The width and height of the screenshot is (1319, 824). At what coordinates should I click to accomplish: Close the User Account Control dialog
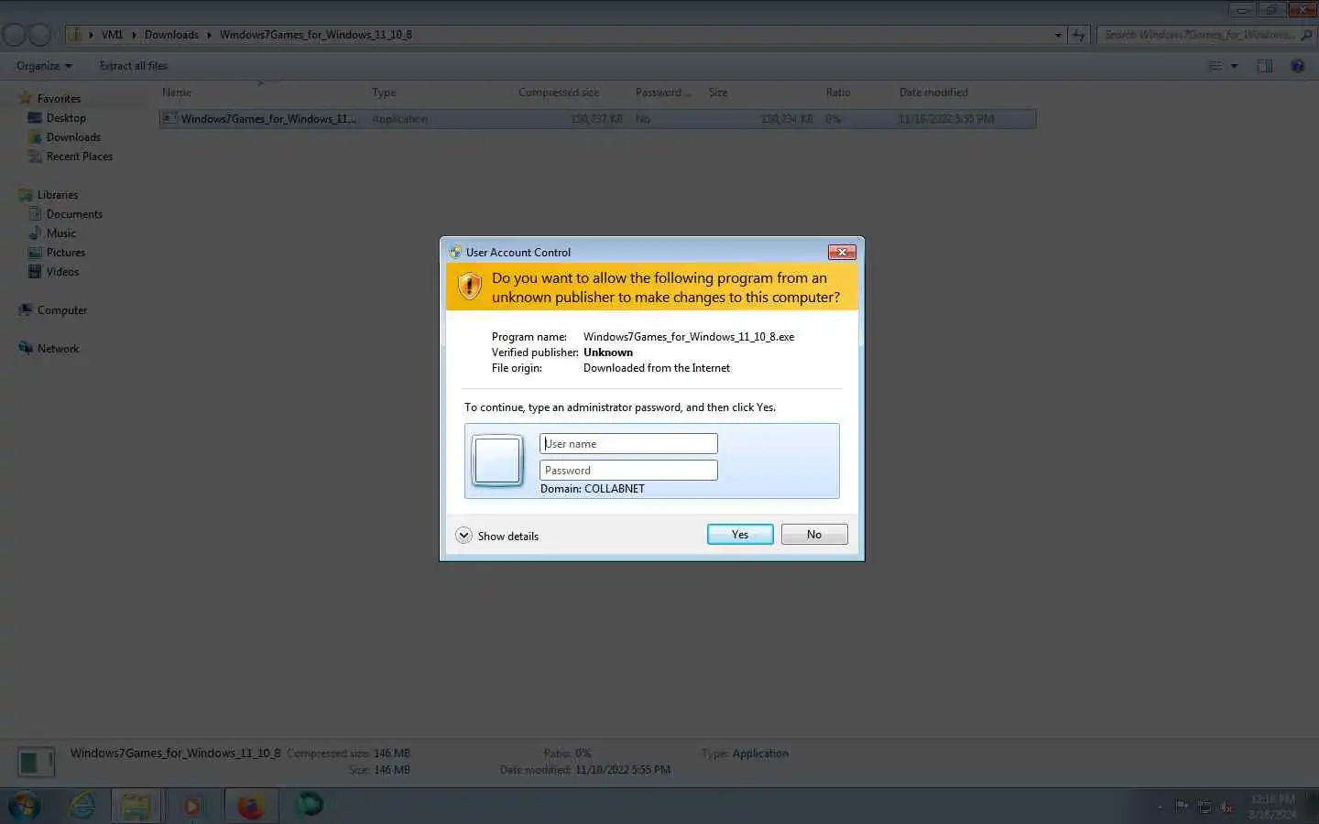842,252
